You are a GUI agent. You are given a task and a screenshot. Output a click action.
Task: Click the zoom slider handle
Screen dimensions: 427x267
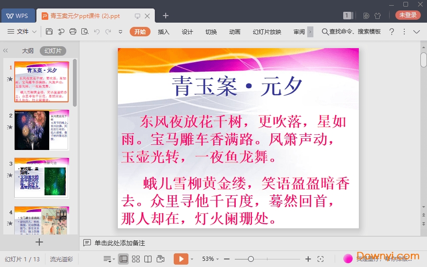pos(251,259)
